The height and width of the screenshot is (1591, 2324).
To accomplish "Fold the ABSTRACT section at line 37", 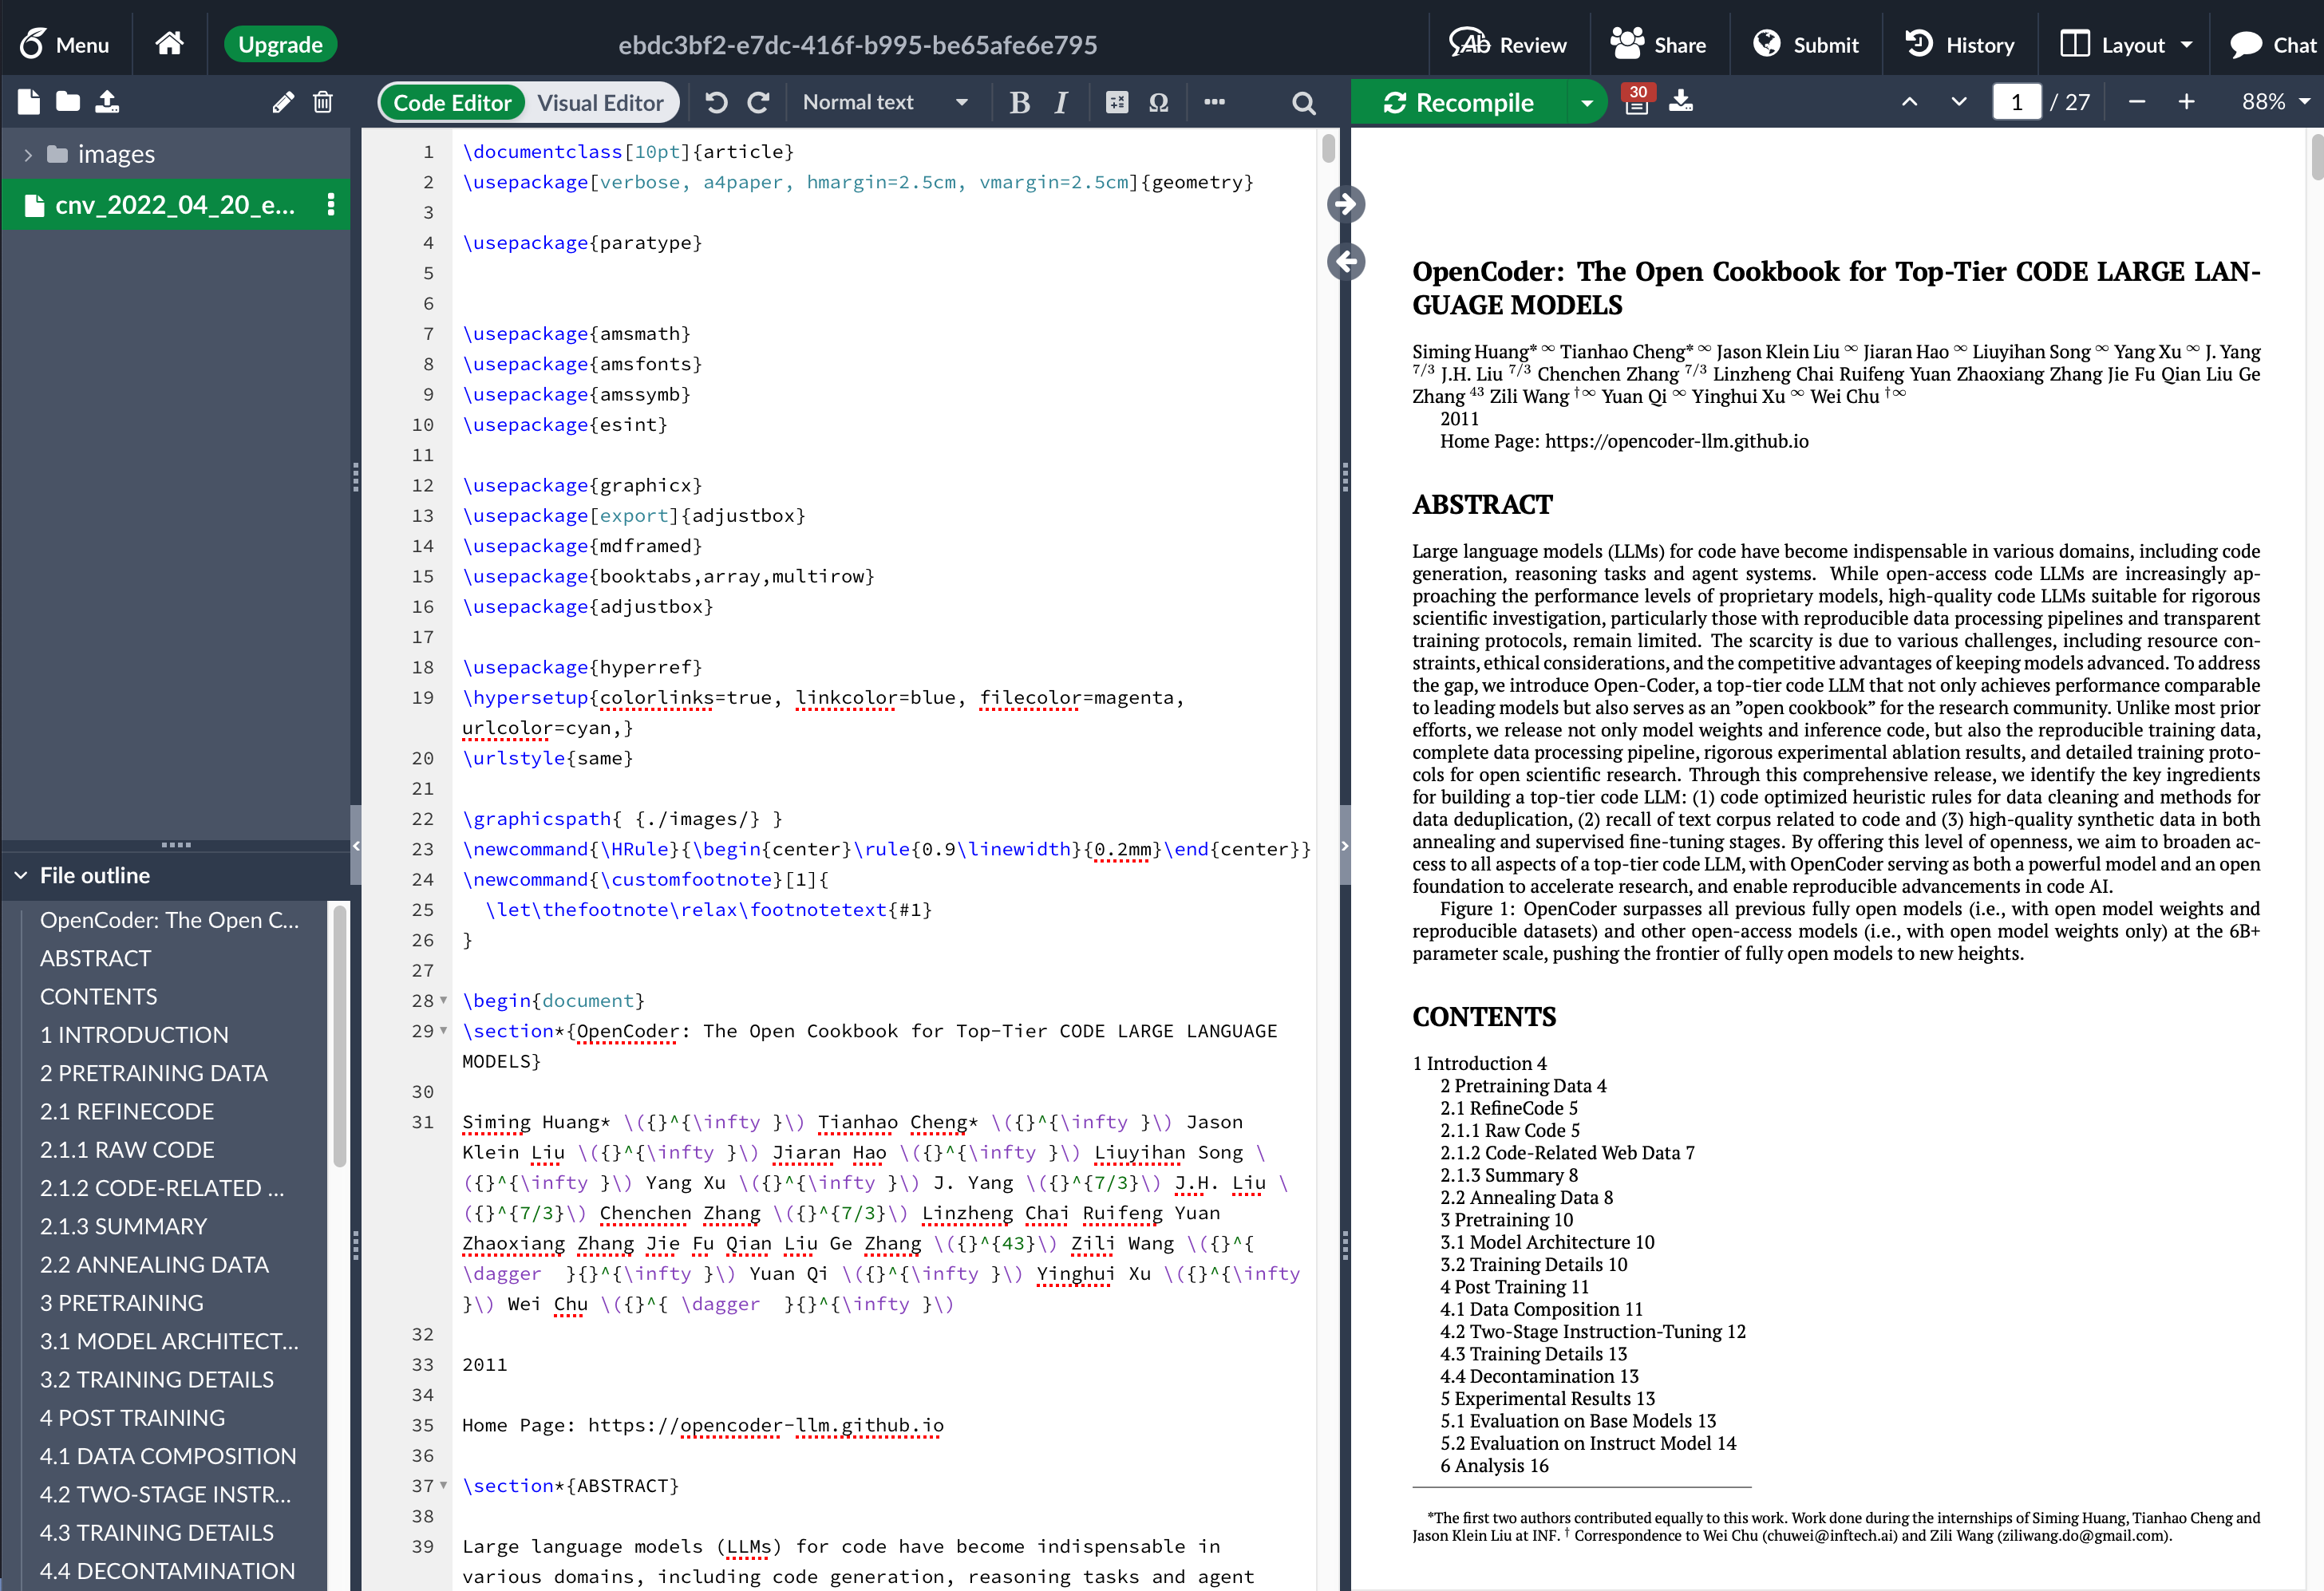I will [444, 1485].
